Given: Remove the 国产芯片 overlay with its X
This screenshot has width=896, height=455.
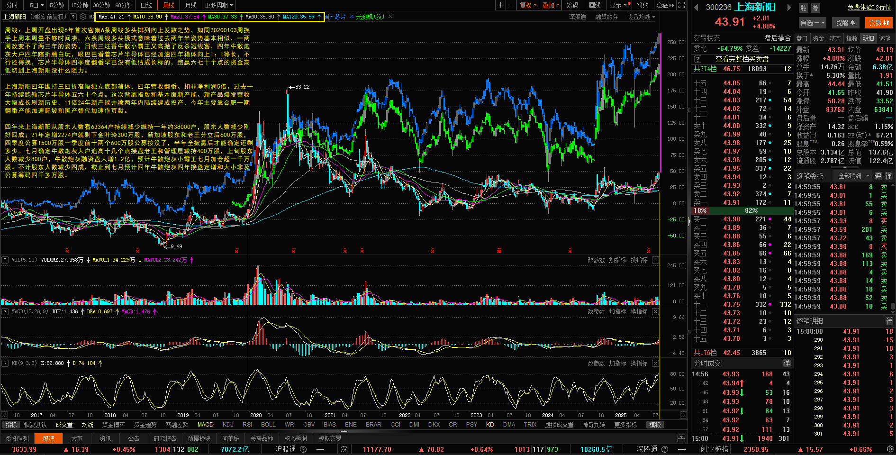Looking at the screenshot, I should (352, 17).
